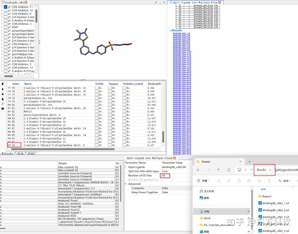Click the filter pin icon at table corner
The height and width of the screenshot is (234, 298).
(x=2, y=84)
